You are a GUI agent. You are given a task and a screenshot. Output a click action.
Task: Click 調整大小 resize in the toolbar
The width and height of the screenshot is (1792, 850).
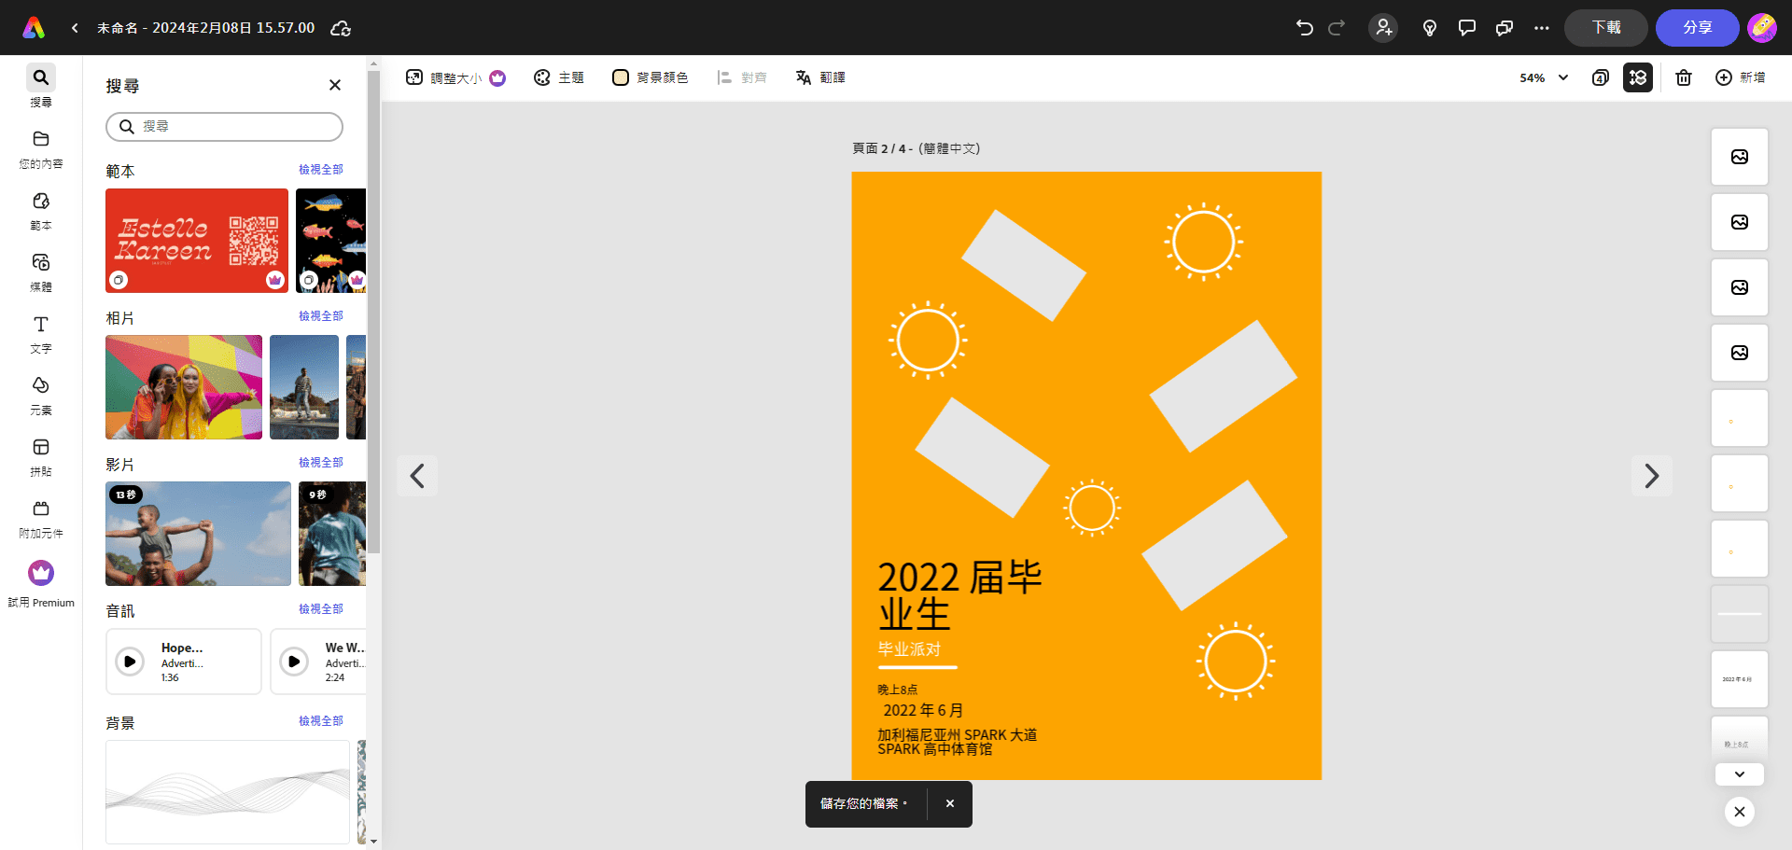tap(455, 78)
